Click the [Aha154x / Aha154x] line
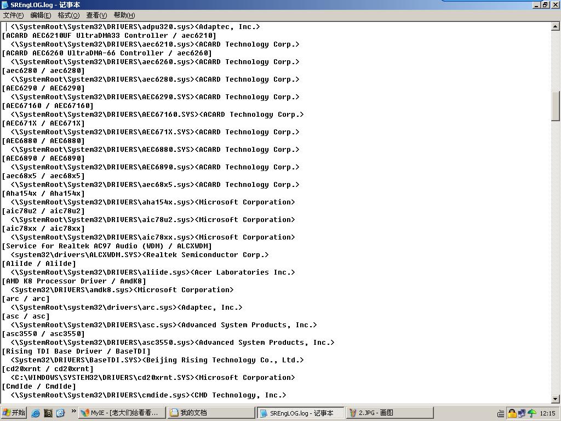Image resolution: width=561 pixels, height=421 pixels. [43, 194]
